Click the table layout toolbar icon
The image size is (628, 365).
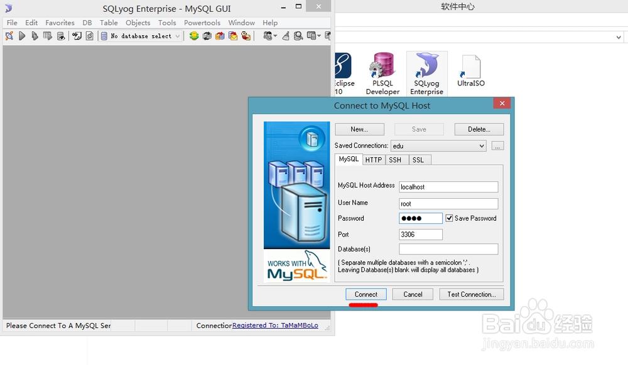[x=311, y=36]
